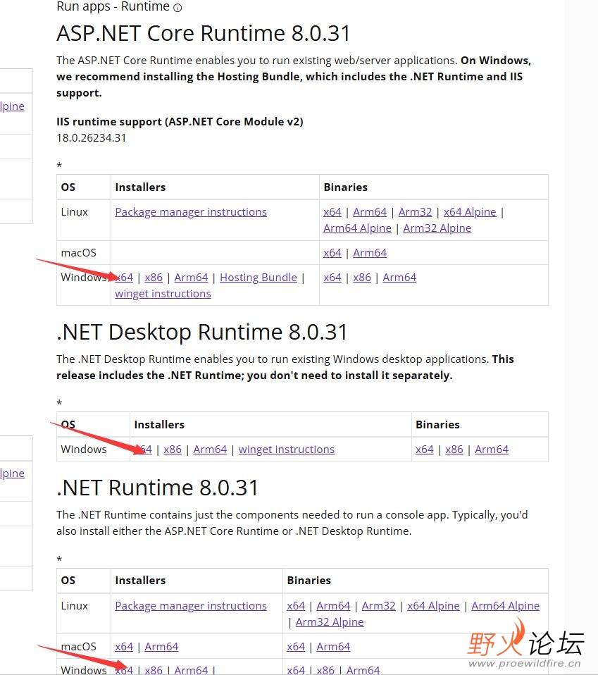The width and height of the screenshot is (598, 675).
Task: Download .NET Runtime Linux Arm64 binary
Action: [x=333, y=606]
